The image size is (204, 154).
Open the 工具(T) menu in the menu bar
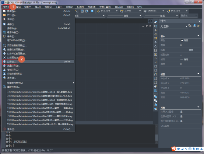[x=59, y=7]
